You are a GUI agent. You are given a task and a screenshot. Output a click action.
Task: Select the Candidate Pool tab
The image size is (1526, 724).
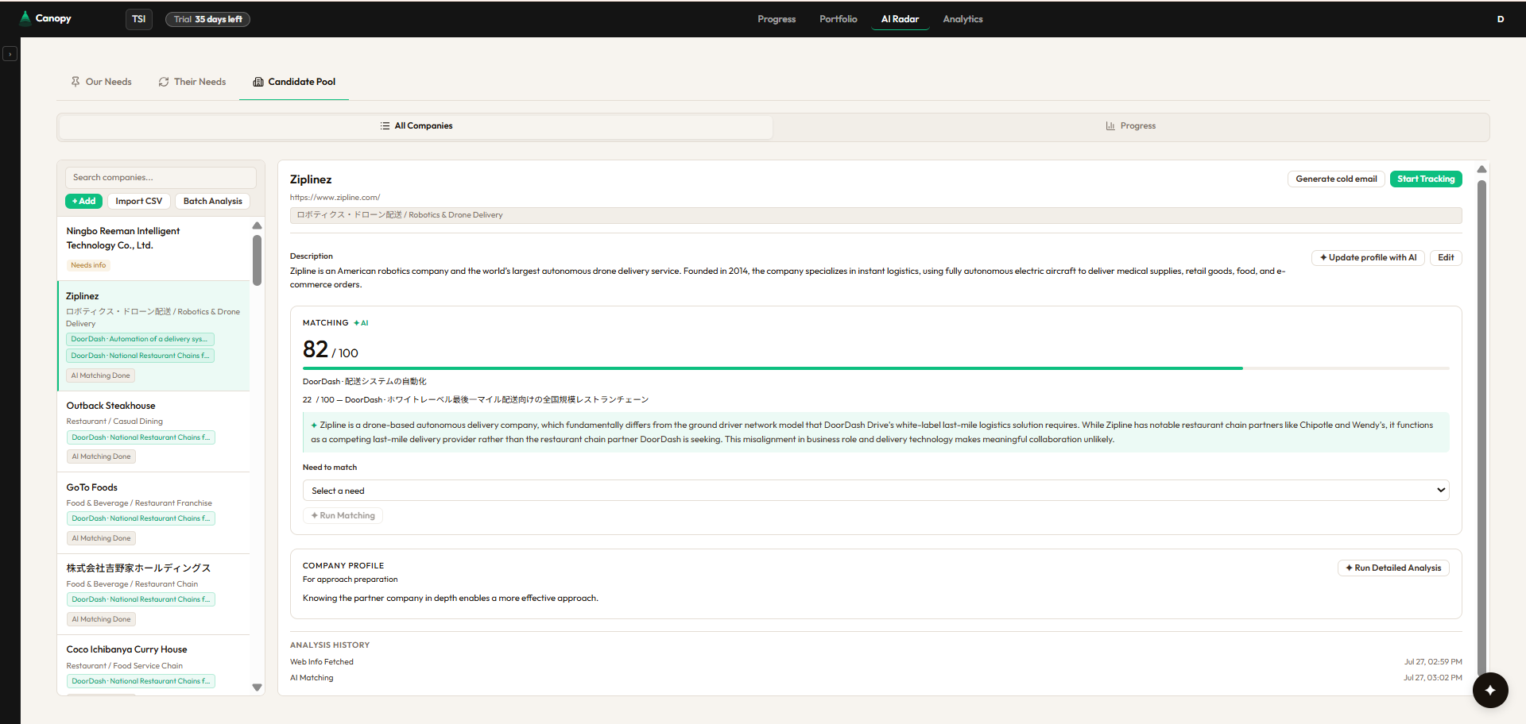tap(294, 82)
